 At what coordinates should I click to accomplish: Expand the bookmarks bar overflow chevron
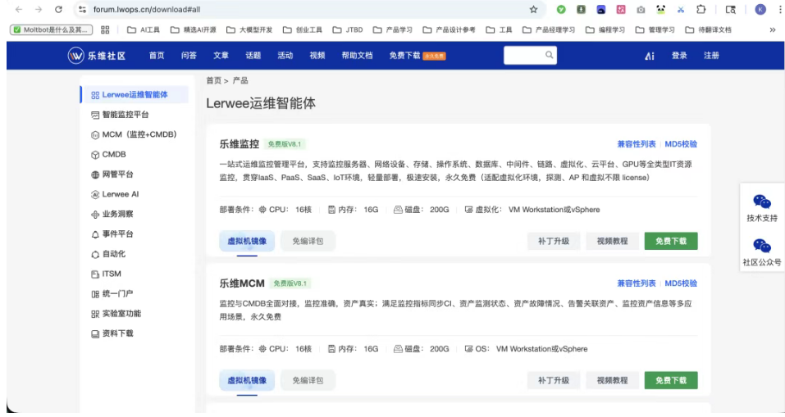point(772,29)
